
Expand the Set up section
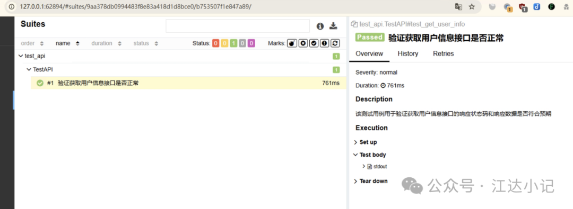coord(366,142)
